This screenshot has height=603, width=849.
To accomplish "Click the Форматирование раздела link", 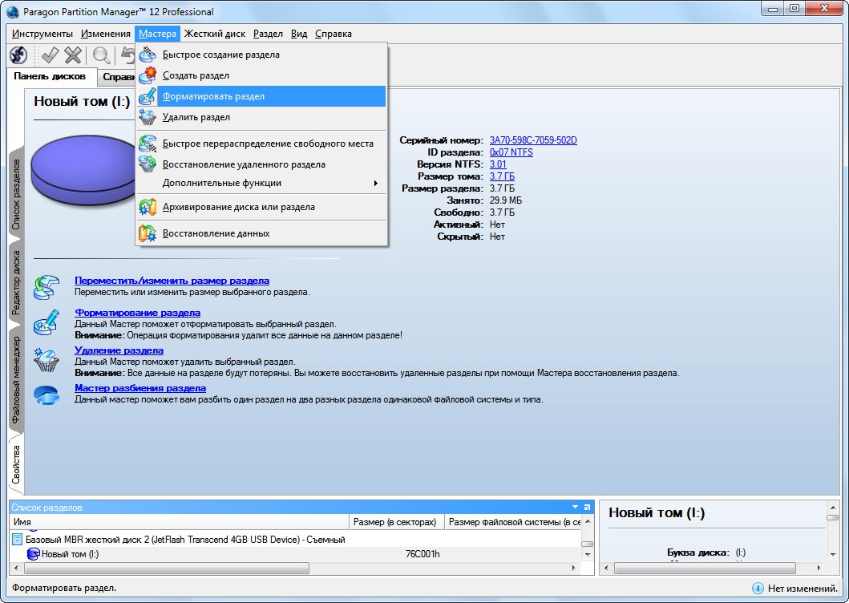I will coord(138,313).
